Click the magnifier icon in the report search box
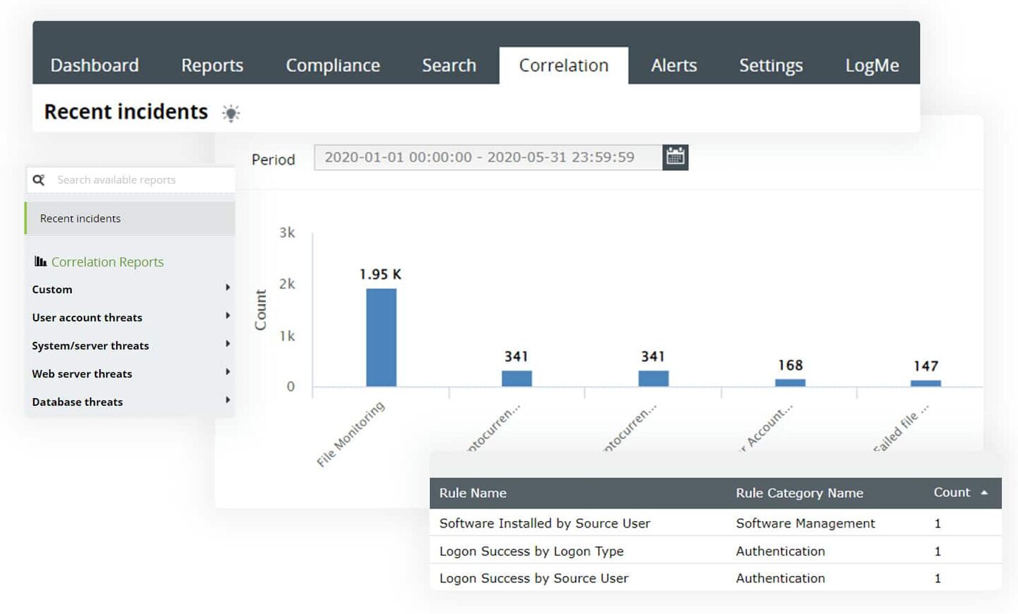The width and height of the screenshot is (1018, 614). click(39, 179)
